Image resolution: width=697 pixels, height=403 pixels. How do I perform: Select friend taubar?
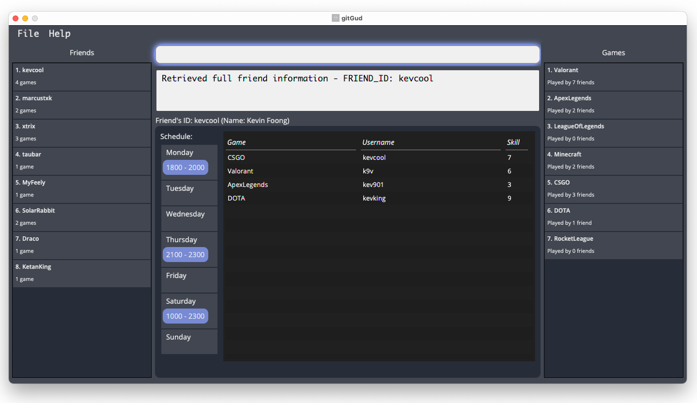click(82, 161)
